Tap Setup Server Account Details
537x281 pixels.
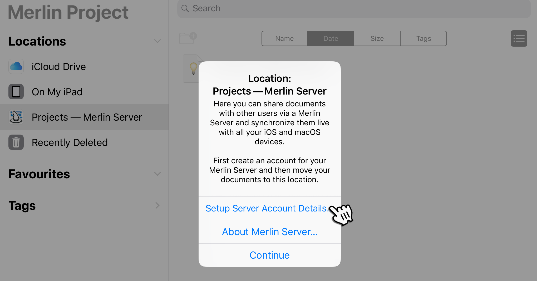pos(269,208)
